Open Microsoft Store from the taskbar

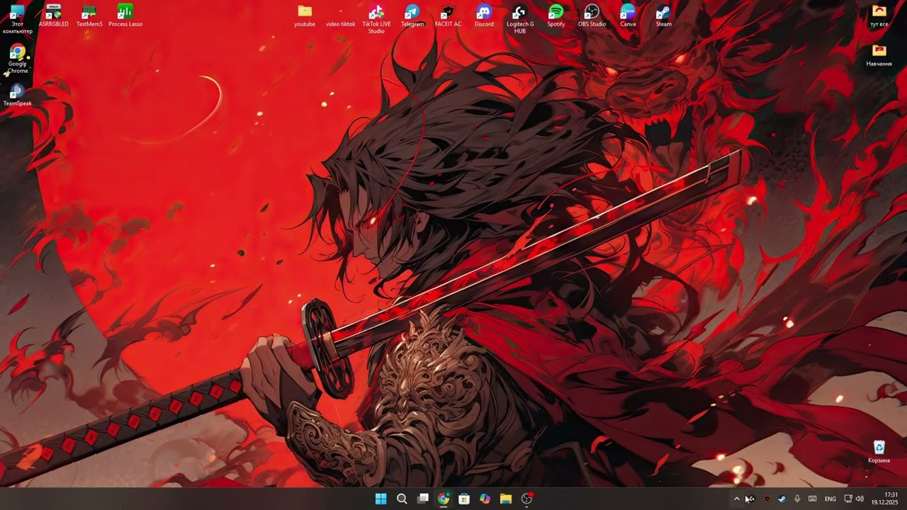464,499
